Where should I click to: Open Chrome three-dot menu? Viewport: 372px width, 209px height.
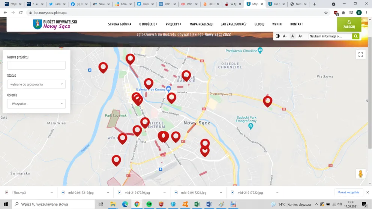[367, 13]
